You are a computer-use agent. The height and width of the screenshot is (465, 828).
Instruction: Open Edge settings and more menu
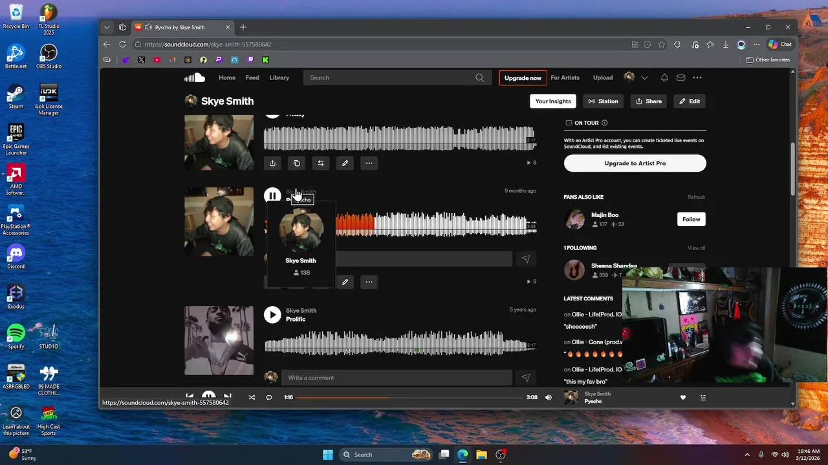tap(756, 45)
